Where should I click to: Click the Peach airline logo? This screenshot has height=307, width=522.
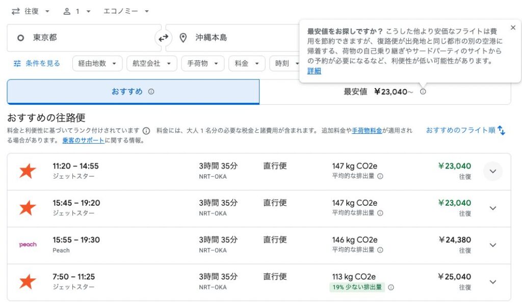28,245
